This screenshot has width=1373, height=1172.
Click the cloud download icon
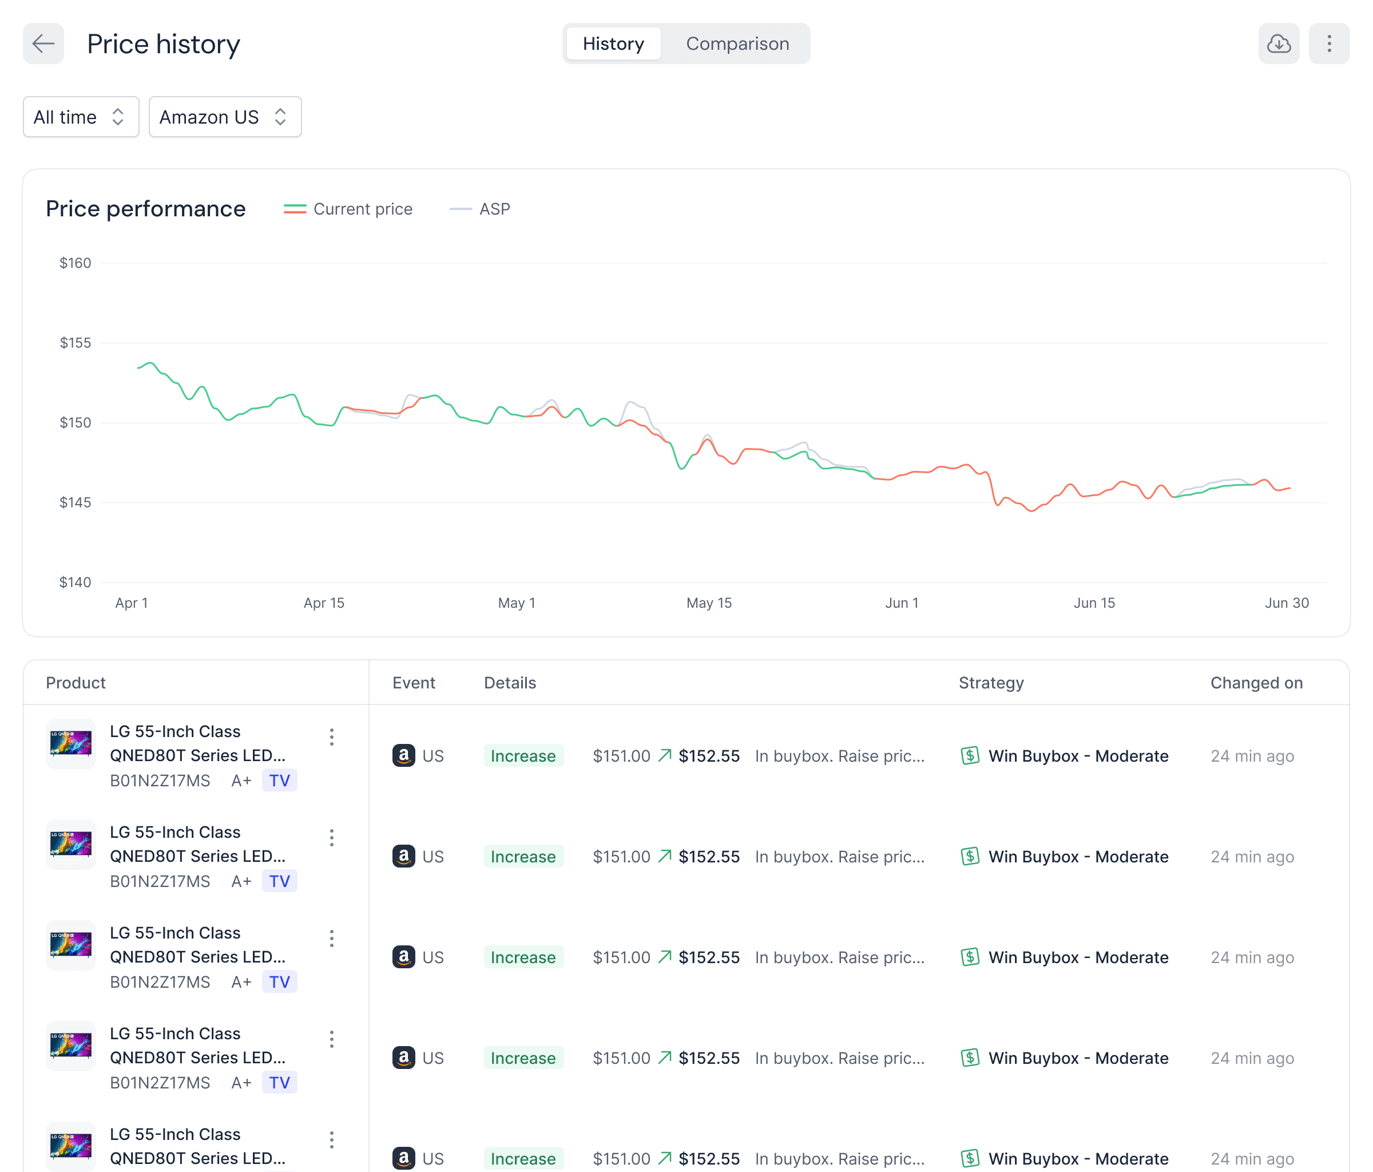coord(1278,43)
